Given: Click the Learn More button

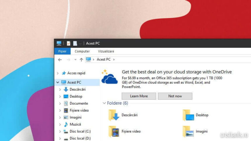Looking at the screenshot, I should tap(139, 96).
